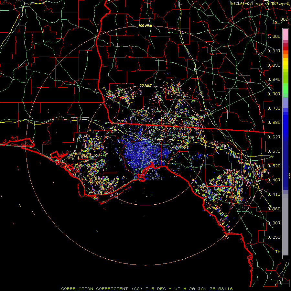The height and width of the screenshot is (291, 291).
Task: Click the 0.307 scale value
Action: pyautogui.click(x=274, y=223)
